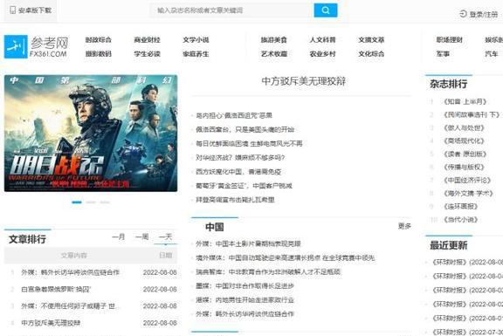Click the blue 刊 site logo icon
503x336 pixels.
tap(16, 47)
